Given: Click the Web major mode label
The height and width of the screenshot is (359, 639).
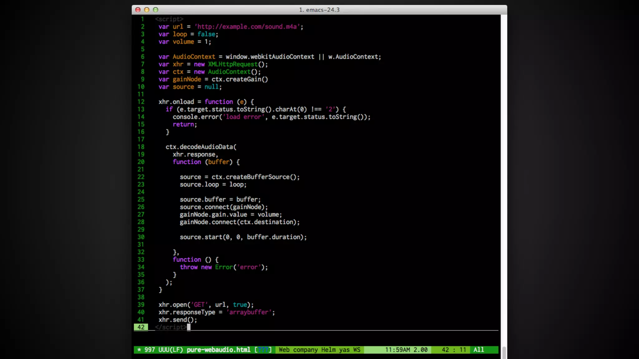Looking at the screenshot, I should point(284,350).
